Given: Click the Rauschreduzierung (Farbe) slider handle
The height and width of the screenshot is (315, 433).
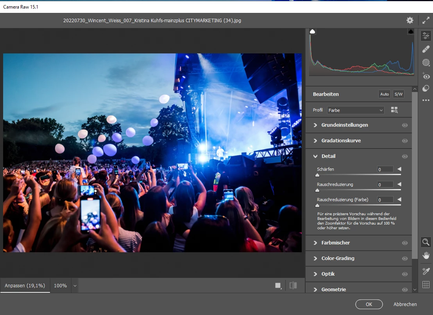Looking at the screenshot, I should tap(317, 205).
